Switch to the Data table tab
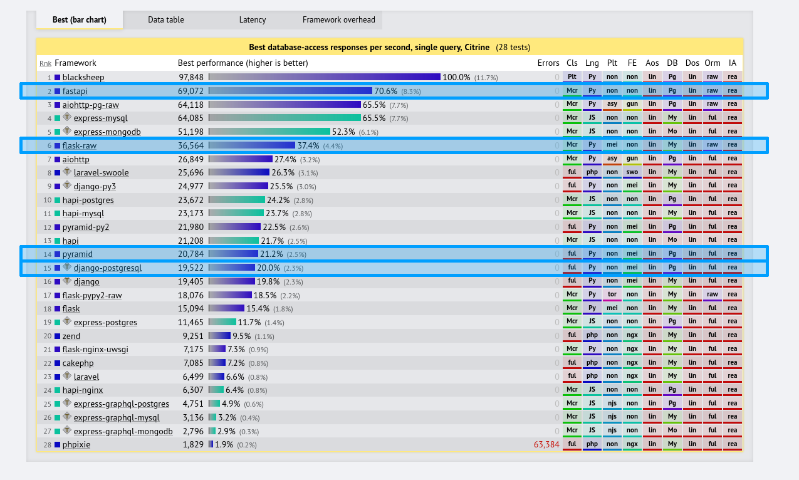 [166, 20]
